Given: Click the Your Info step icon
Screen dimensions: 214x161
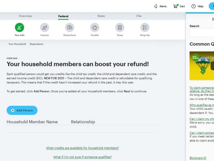Looking at the screenshot, I should pyautogui.click(x=19, y=28).
